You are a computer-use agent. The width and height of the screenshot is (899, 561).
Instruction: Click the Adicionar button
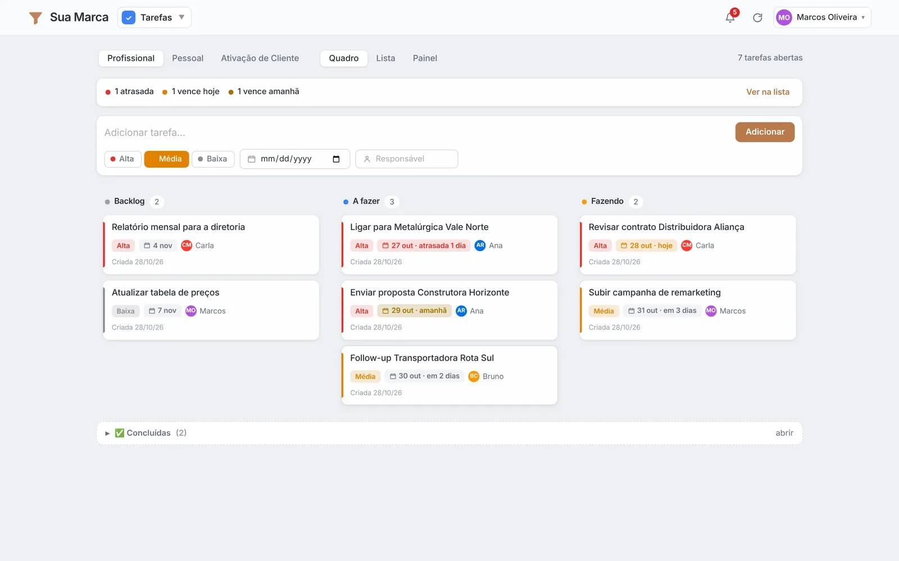tap(765, 132)
